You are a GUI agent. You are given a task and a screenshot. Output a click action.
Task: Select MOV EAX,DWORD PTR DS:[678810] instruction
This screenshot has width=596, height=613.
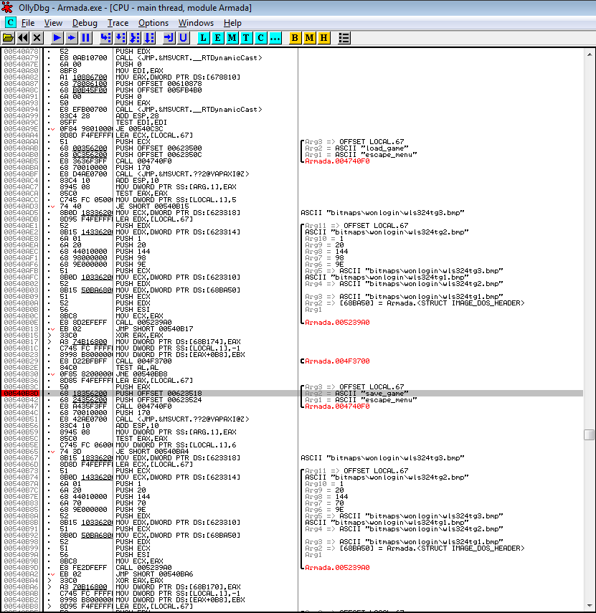click(x=178, y=77)
